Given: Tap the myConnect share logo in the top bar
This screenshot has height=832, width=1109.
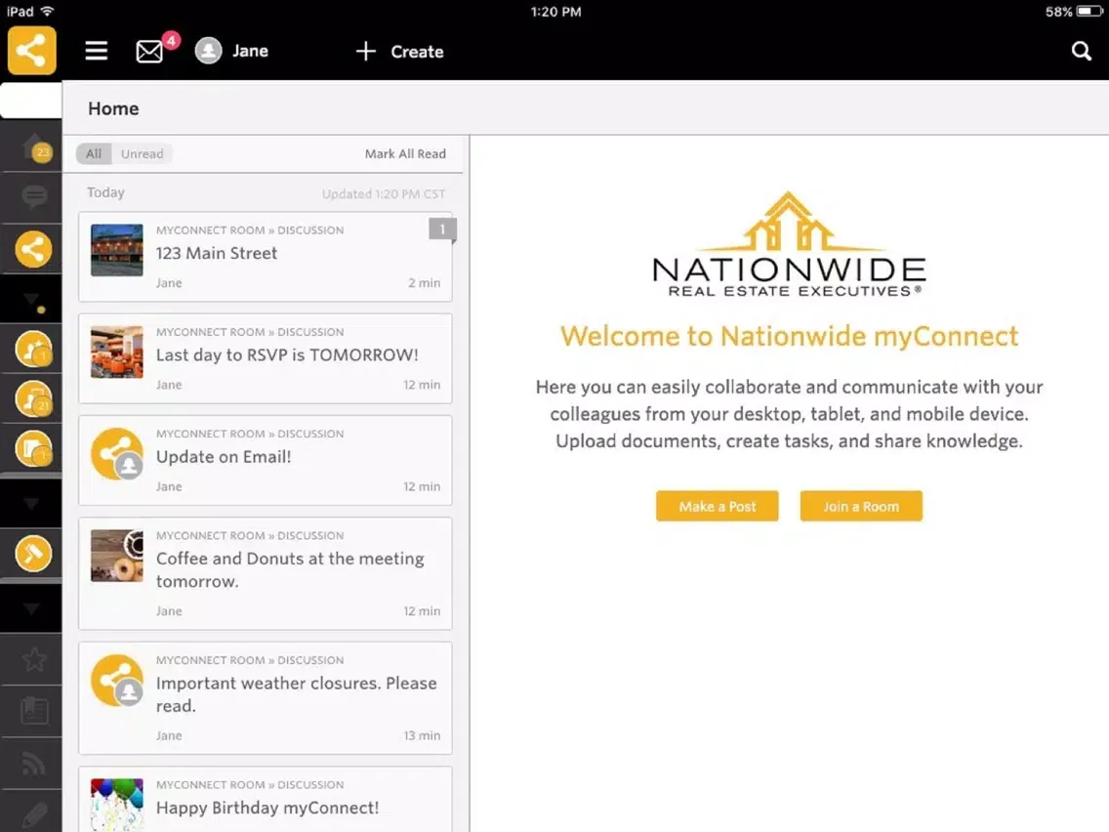Looking at the screenshot, I should coord(32,51).
